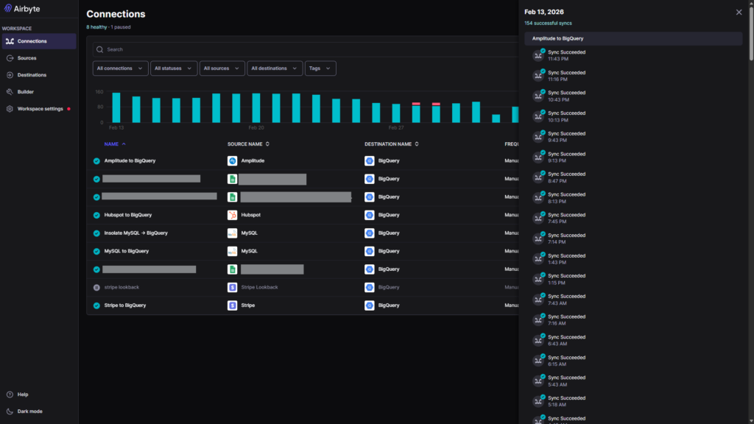Open the Tags filter dropdown
The width and height of the screenshot is (754, 424).
coord(320,68)
